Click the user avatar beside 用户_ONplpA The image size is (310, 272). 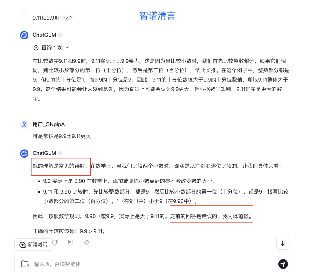[24, 124]
